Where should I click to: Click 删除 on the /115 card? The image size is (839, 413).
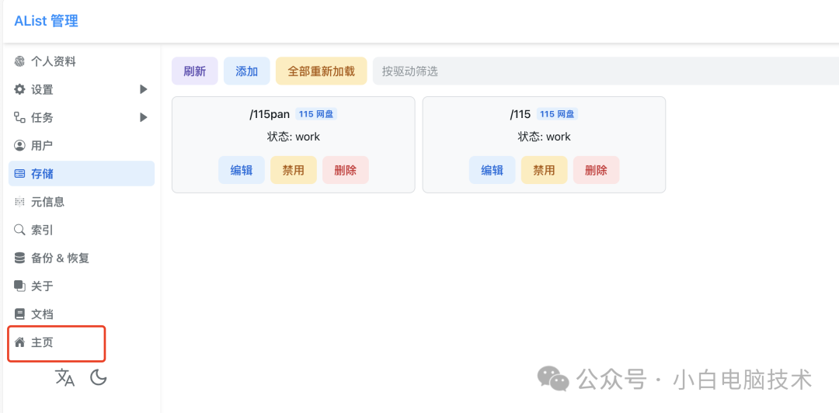(596, 170)
